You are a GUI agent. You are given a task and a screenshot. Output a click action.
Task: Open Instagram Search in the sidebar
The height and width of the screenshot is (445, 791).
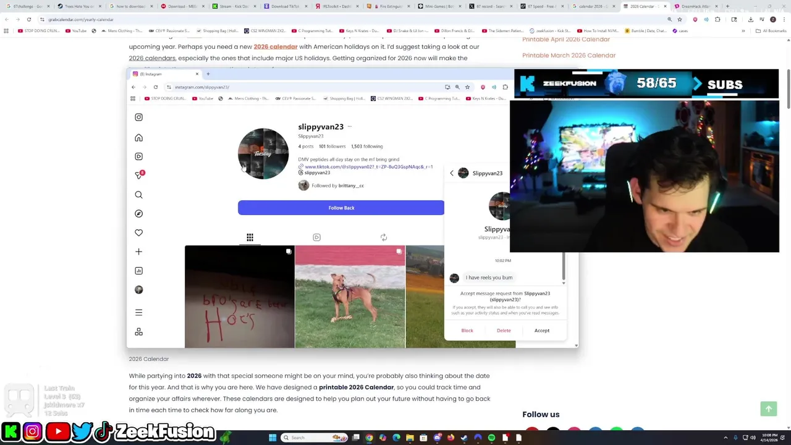[x=138, y=195]
